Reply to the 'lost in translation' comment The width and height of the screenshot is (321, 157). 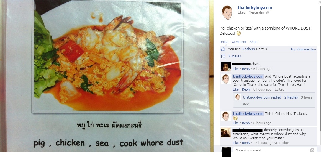(246, 143)
